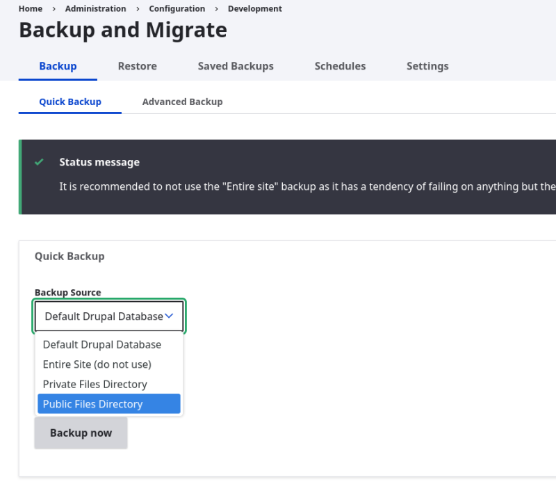Image resolution: width=556 pixels, height=491 pixels.
Task: Open the Backup tab
Action: [58, 66]
